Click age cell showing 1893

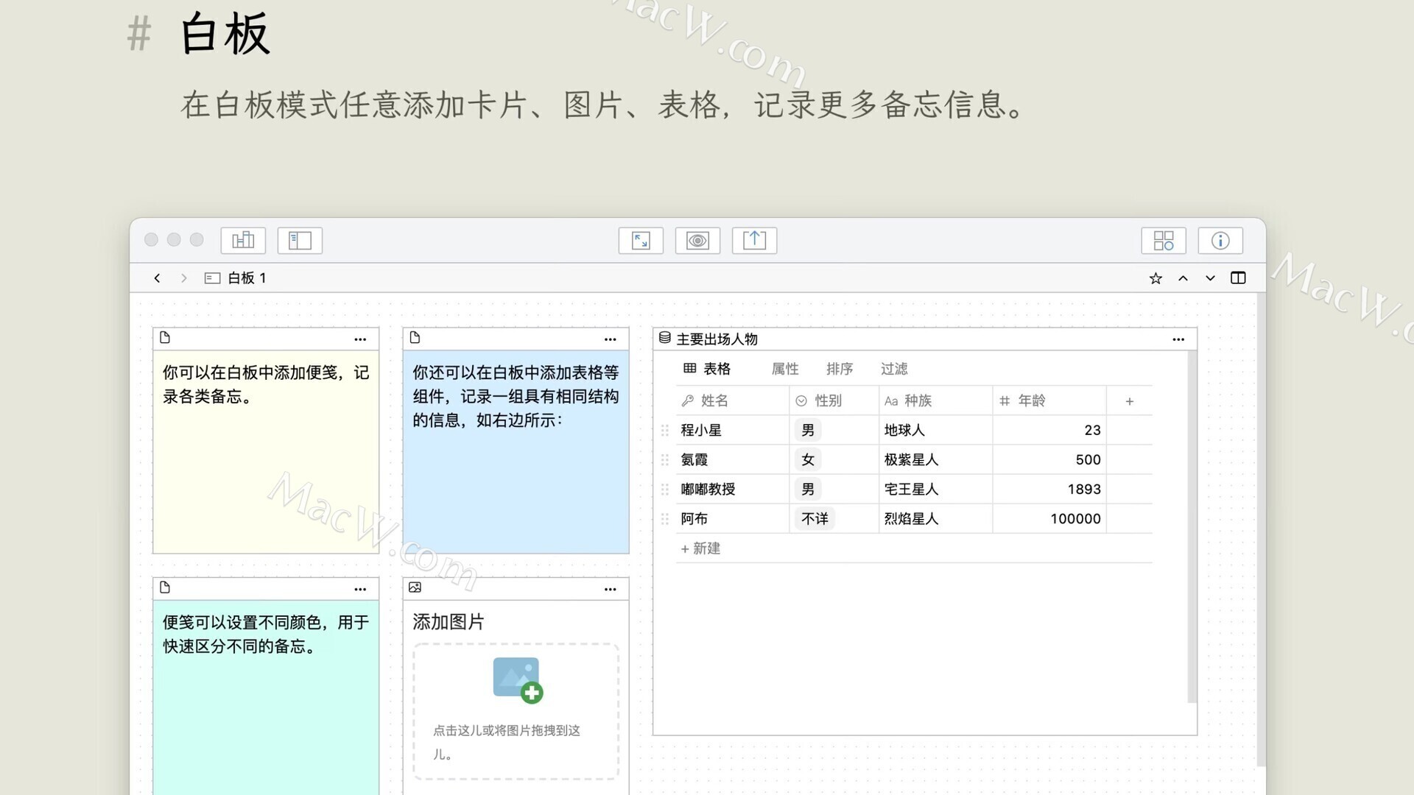point(1049,490)
